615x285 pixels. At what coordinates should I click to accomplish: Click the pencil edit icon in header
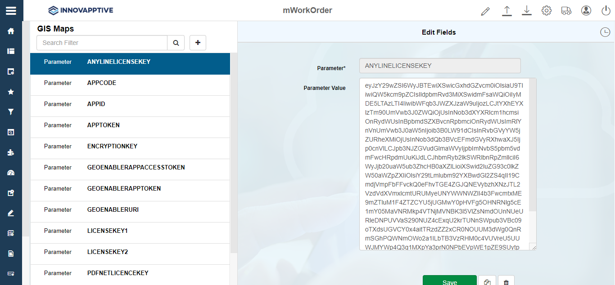(485, 11)
